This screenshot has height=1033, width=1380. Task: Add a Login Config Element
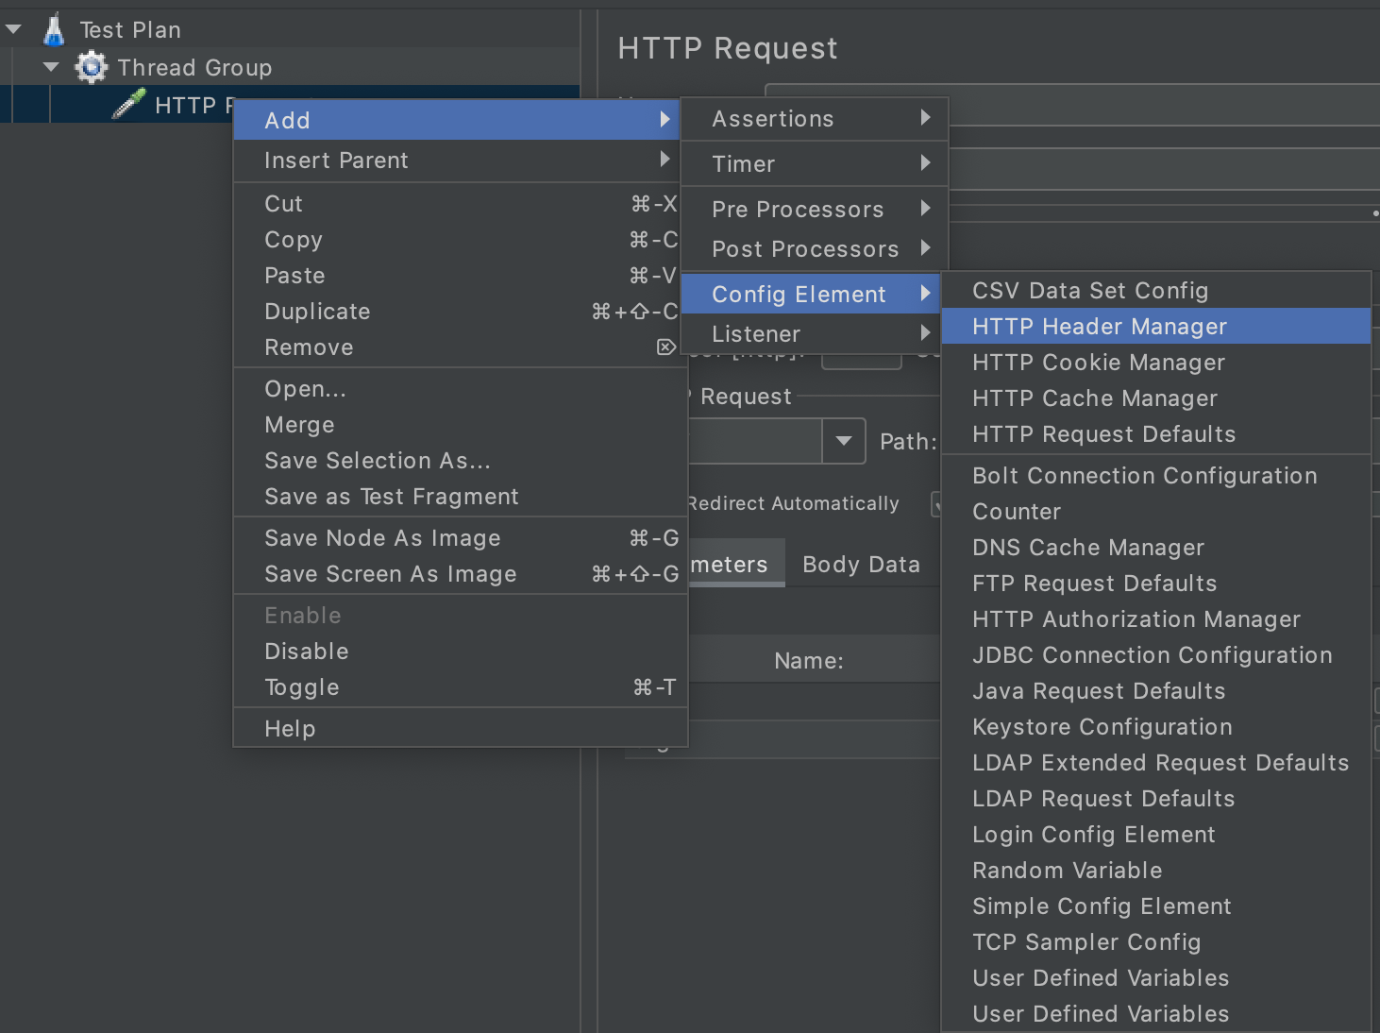click(x=1156, y=835)
